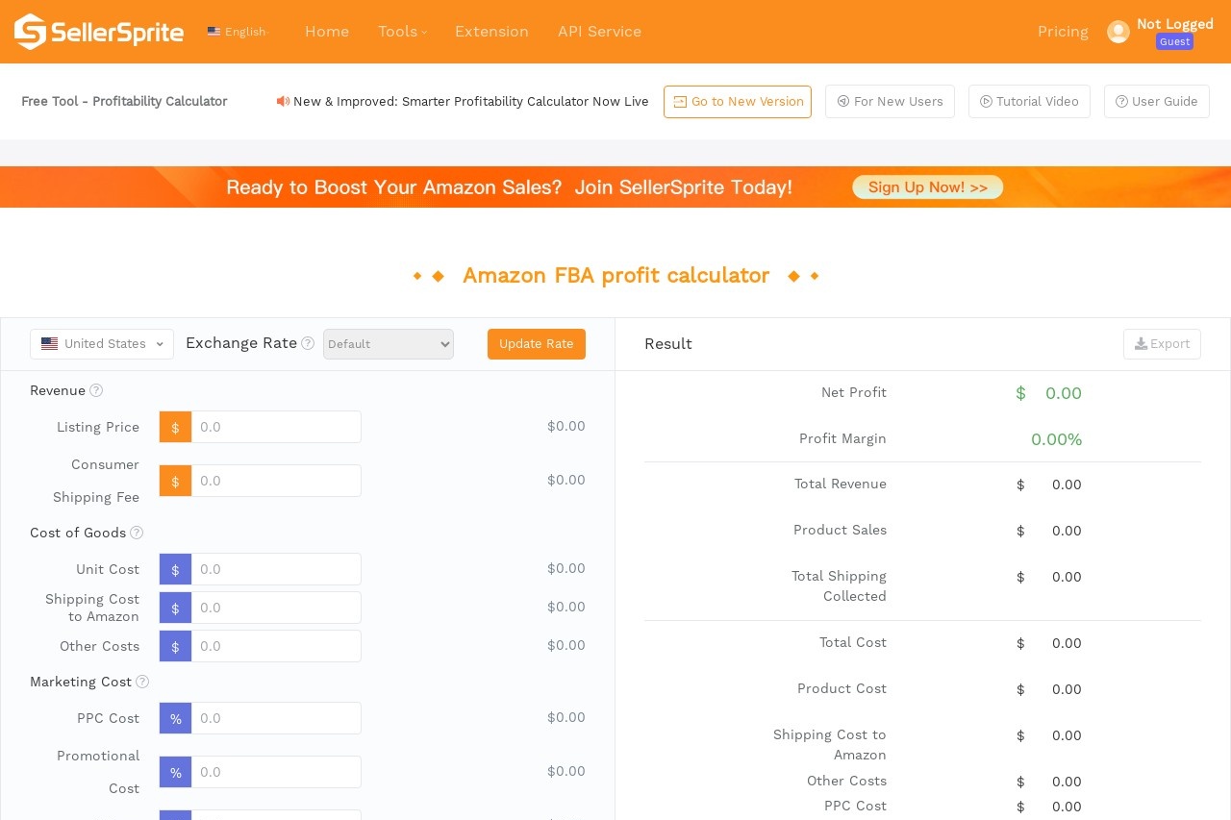
Task: Go to the Home menu item
Action: (x=327, y=32)
